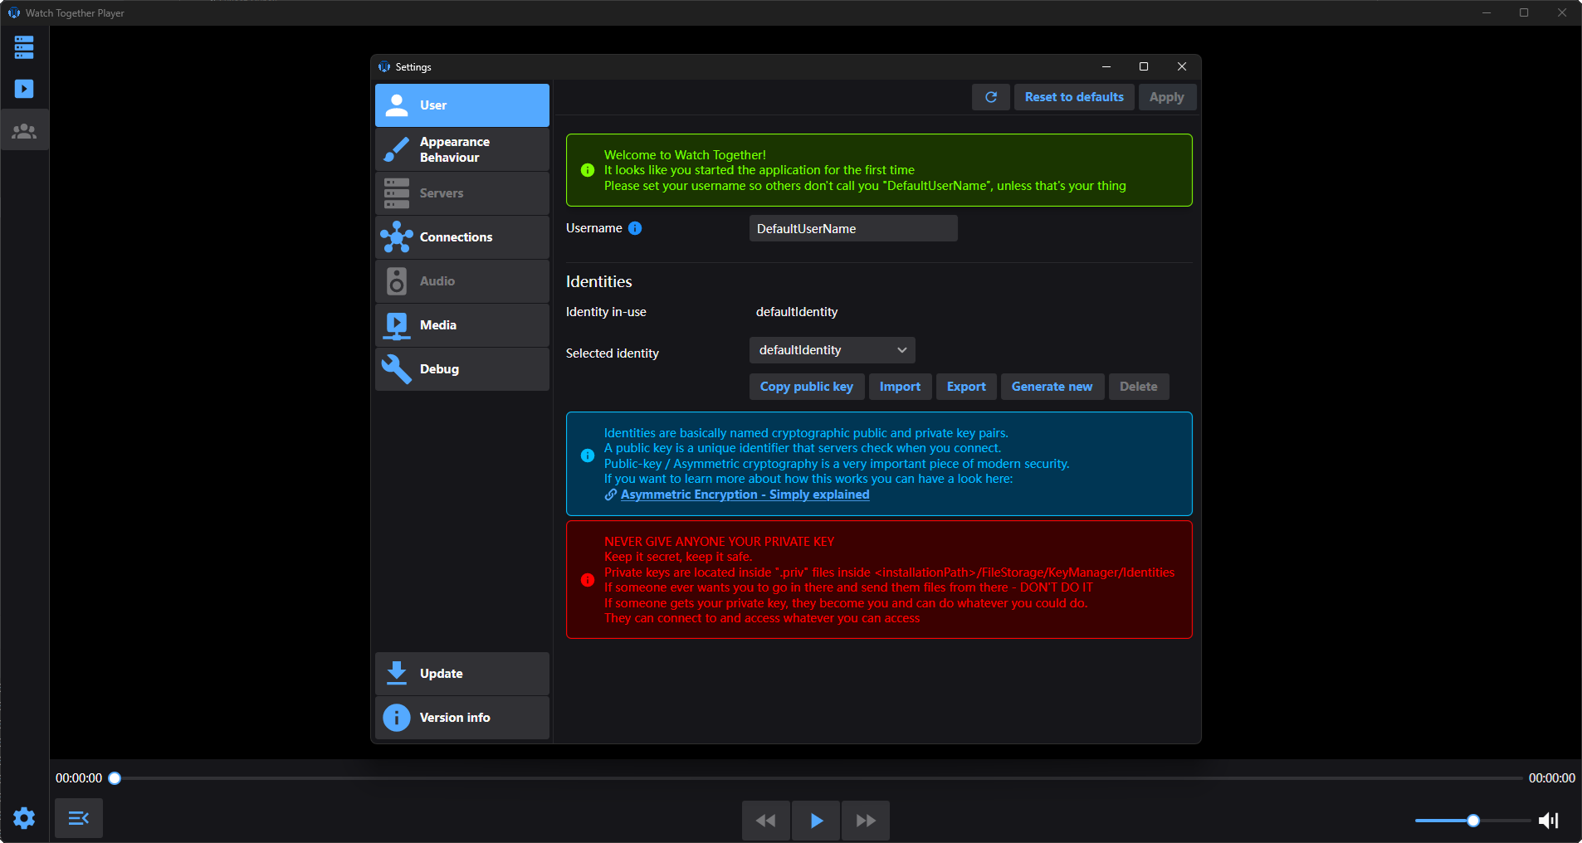1582x843 pixels.
Task: Click "Welcome to Watch Together!" text
Action: pos(685,155)
